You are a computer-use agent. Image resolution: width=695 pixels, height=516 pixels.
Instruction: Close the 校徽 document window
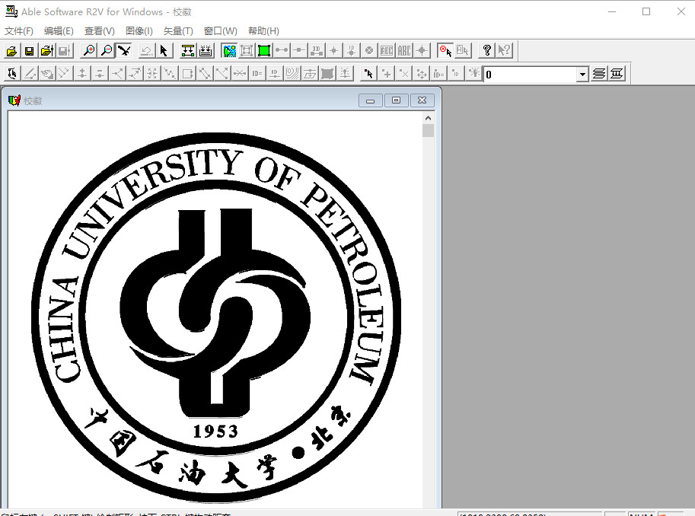[422, 100]
